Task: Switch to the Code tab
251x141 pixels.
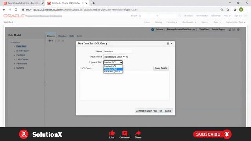Action: pyautogui.click(x=79, y=36)
